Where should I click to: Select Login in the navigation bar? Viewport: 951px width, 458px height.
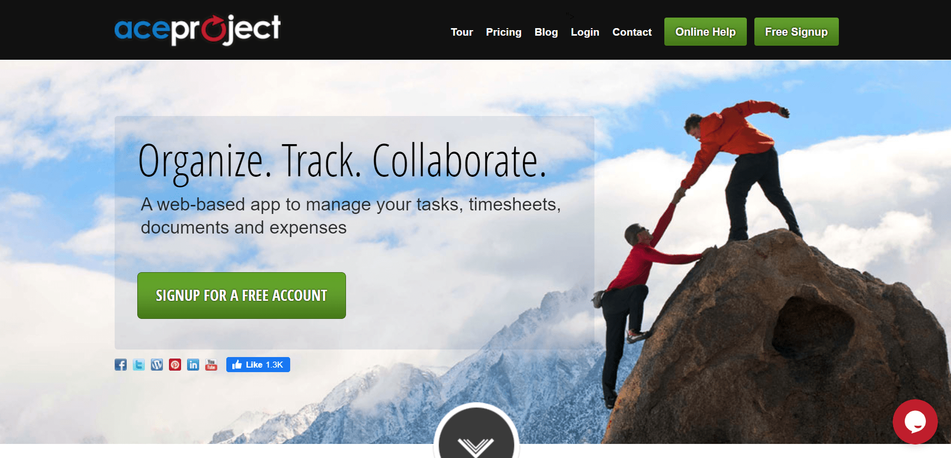point(585,32)
